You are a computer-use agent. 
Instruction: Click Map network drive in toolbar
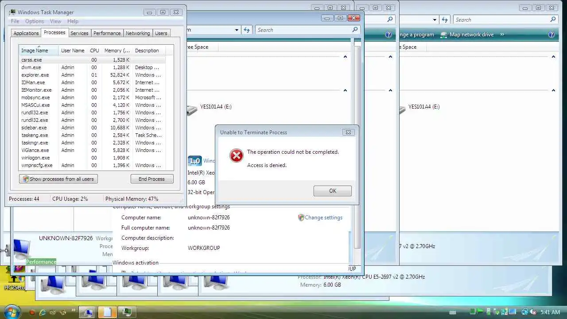(x=471, y=35)
